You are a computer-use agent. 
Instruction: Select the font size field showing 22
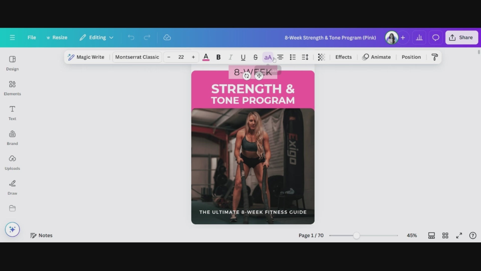(181, 57)
